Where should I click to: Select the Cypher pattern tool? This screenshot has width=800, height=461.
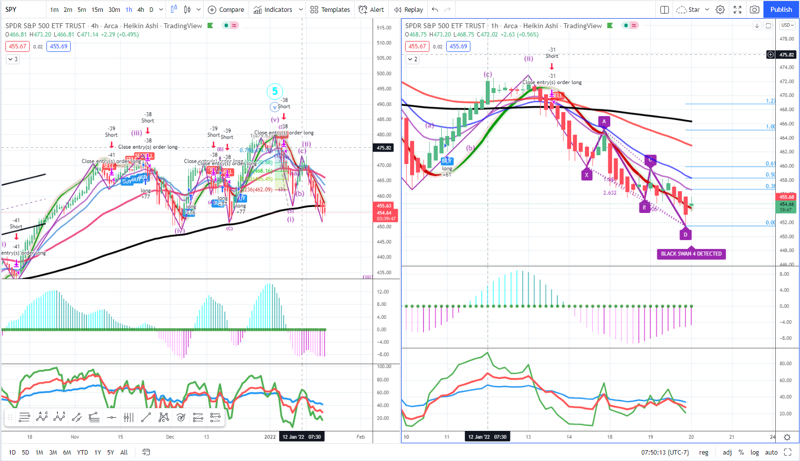point(164,418)
